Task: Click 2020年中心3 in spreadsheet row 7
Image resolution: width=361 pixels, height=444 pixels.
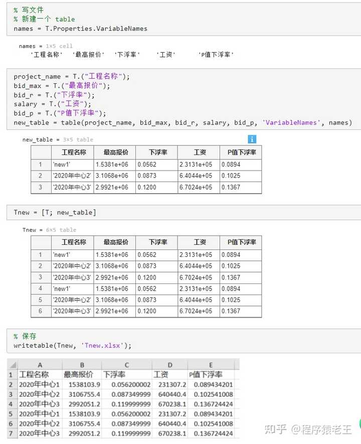Action: click(x=40, y=433)
